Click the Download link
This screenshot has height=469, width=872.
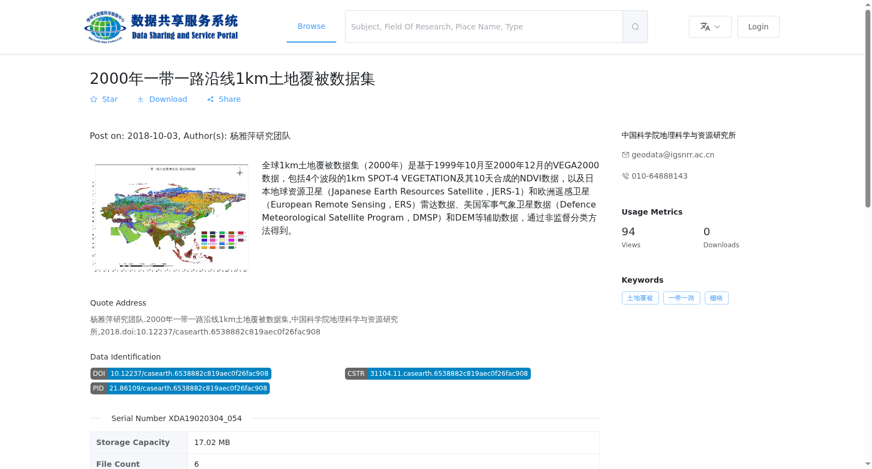(x=162, y=99)
